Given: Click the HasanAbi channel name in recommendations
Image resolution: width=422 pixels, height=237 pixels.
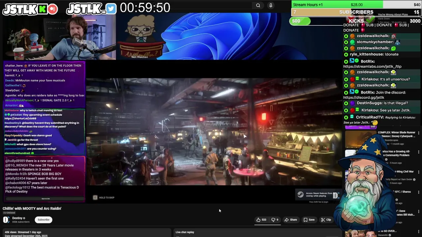Looking at the screenshot, I should tap(383, 235).
